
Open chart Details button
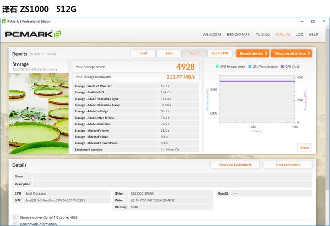click(x=305, y=148)
